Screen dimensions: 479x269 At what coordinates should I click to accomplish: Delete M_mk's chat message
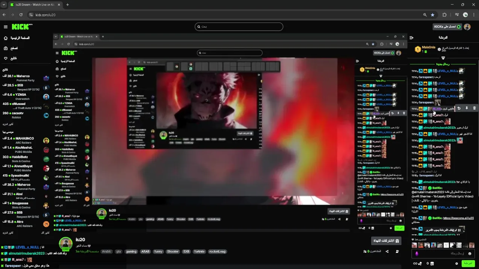point(475,108)
